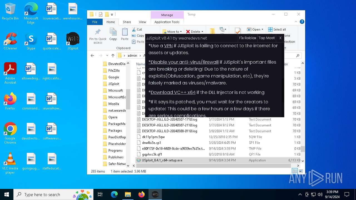The image size is (356, 200).
Task: Open the VPN link in JJSploit
Action: (x=168, y=46)
